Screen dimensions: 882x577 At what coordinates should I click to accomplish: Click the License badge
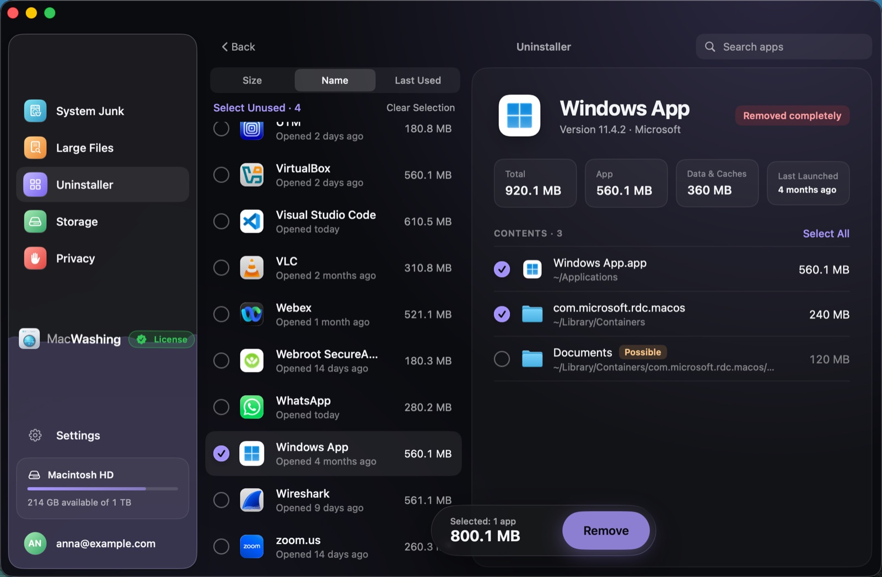point(162,339)
